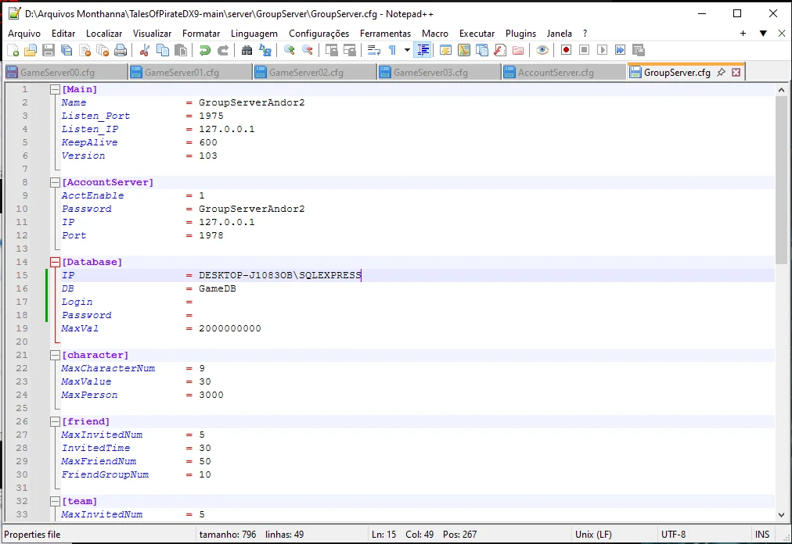Open the Plugins menu
The height and width of the screenshot is (544, 792).
[x=520, y=34]
